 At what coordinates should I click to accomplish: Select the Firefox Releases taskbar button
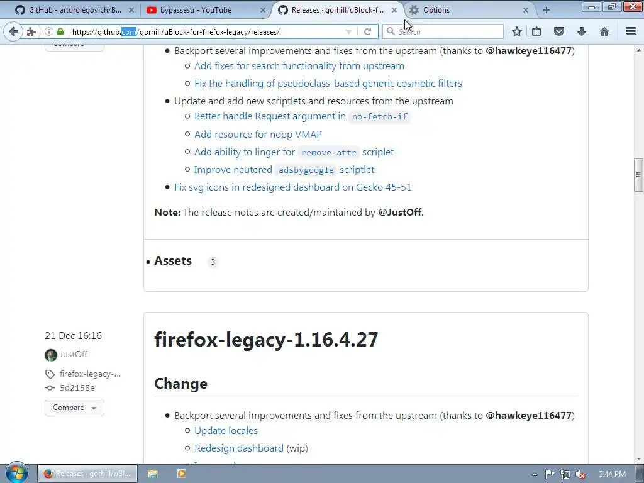click(x=87, y=474)
